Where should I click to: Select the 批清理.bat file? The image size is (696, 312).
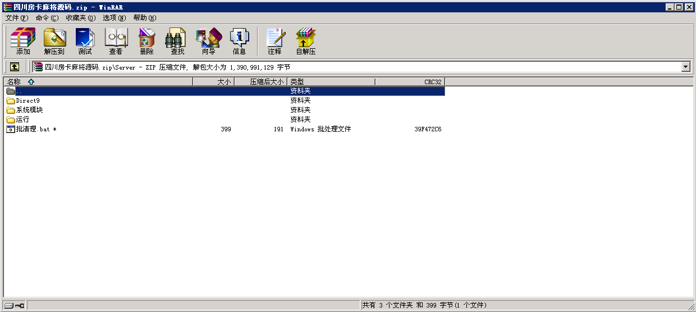(33, 129)
